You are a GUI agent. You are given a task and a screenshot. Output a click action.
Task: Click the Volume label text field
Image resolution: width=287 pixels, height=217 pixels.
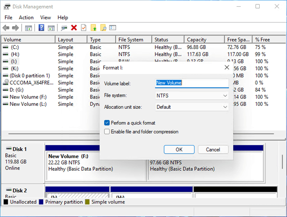[x=192, y=83]
